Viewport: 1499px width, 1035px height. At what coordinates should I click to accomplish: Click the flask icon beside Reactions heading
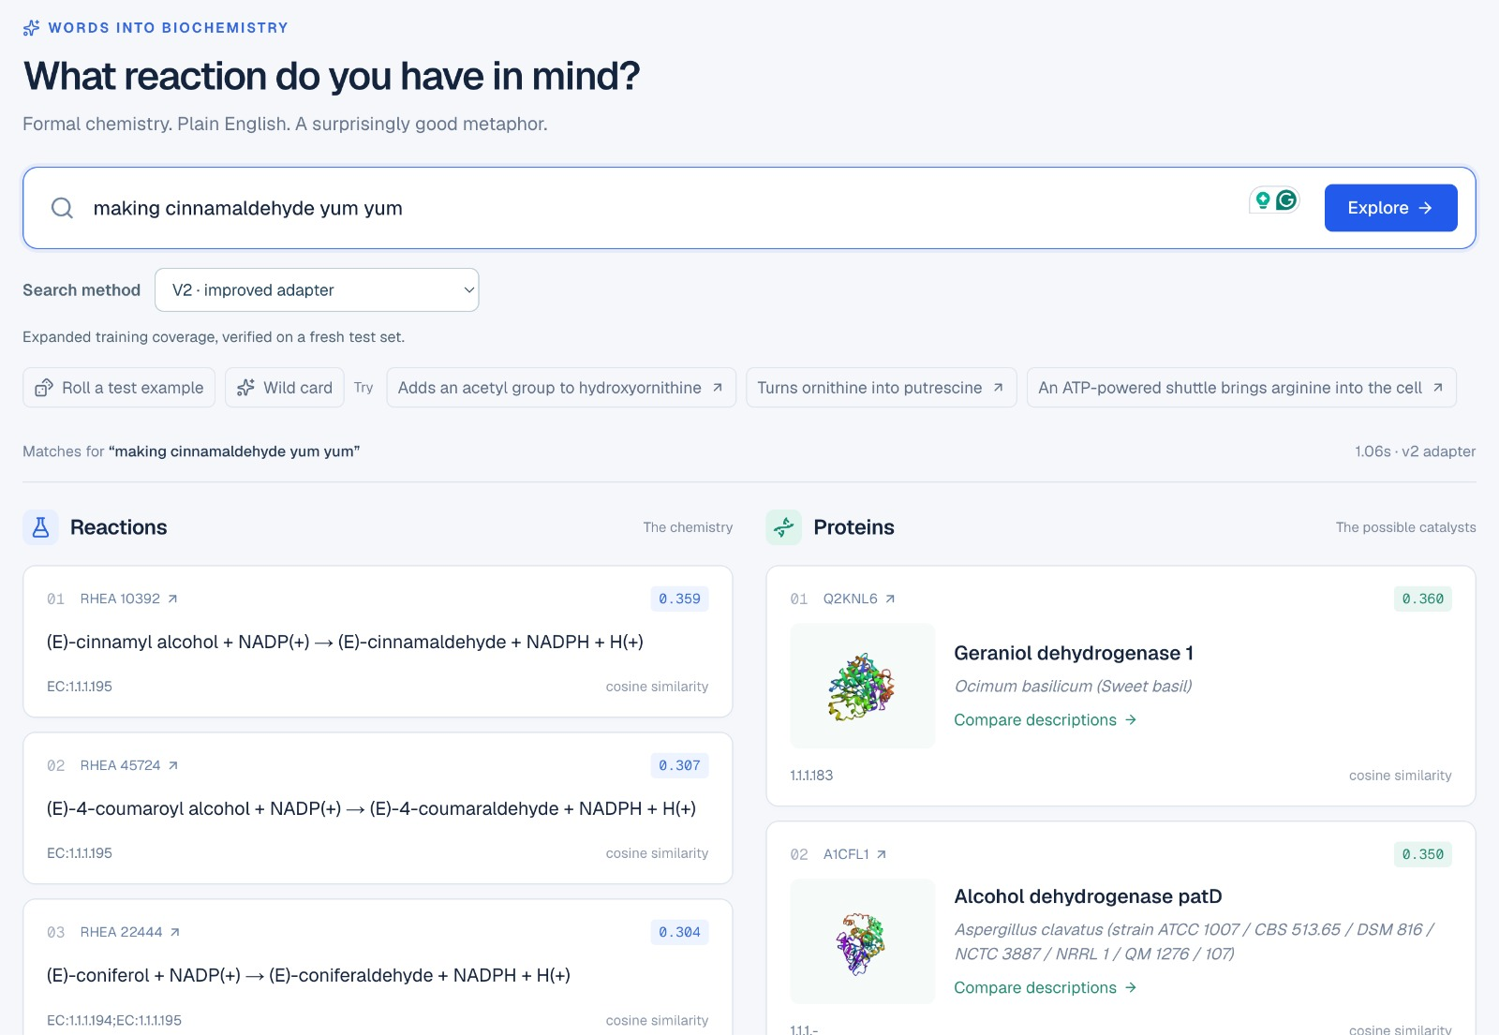(40, 527)
